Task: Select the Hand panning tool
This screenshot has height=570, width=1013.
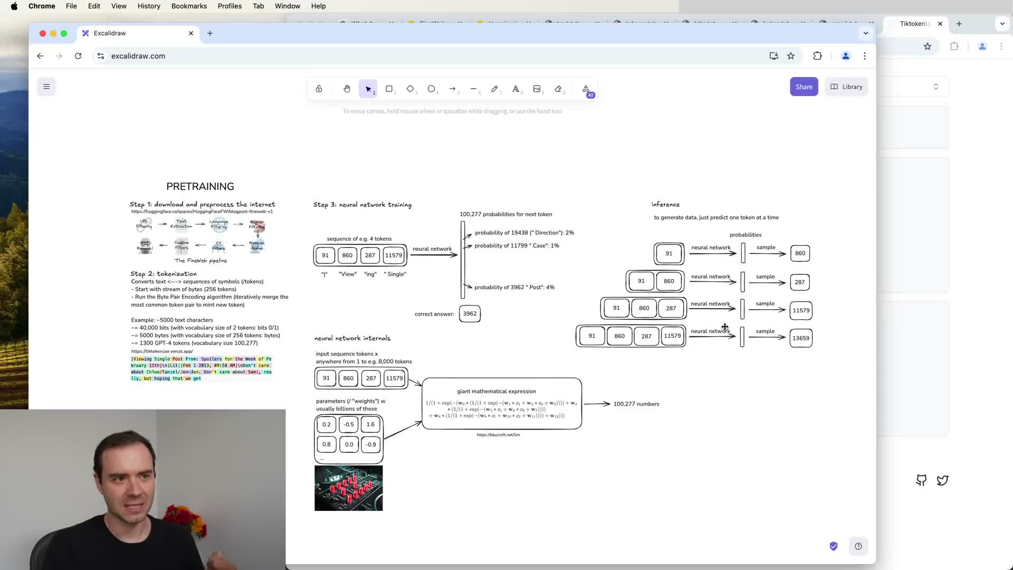Action: [x=347, y=89]
